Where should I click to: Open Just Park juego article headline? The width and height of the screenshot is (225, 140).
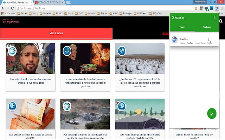(x=140, y=136)
